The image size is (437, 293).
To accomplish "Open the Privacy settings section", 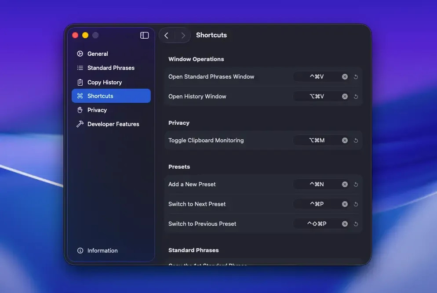I will (x=111, y=110).
